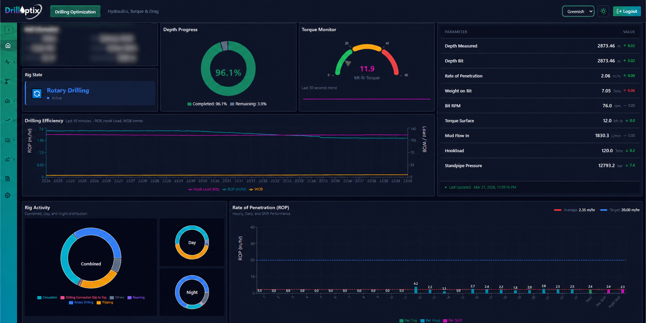
Task: Click the Average 2.35 m/hr legend
Action: point(574,210)
